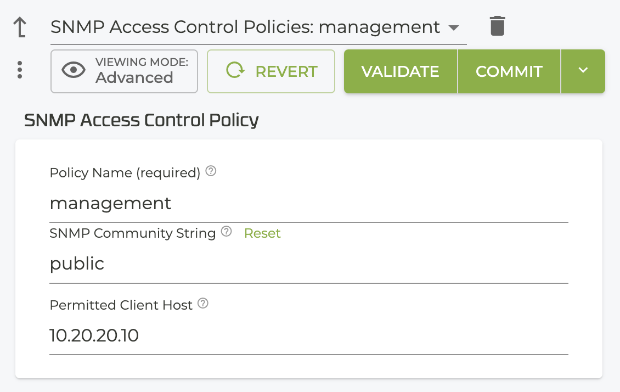
Task: Show help for Policy Name field
Action: point(211,172)
